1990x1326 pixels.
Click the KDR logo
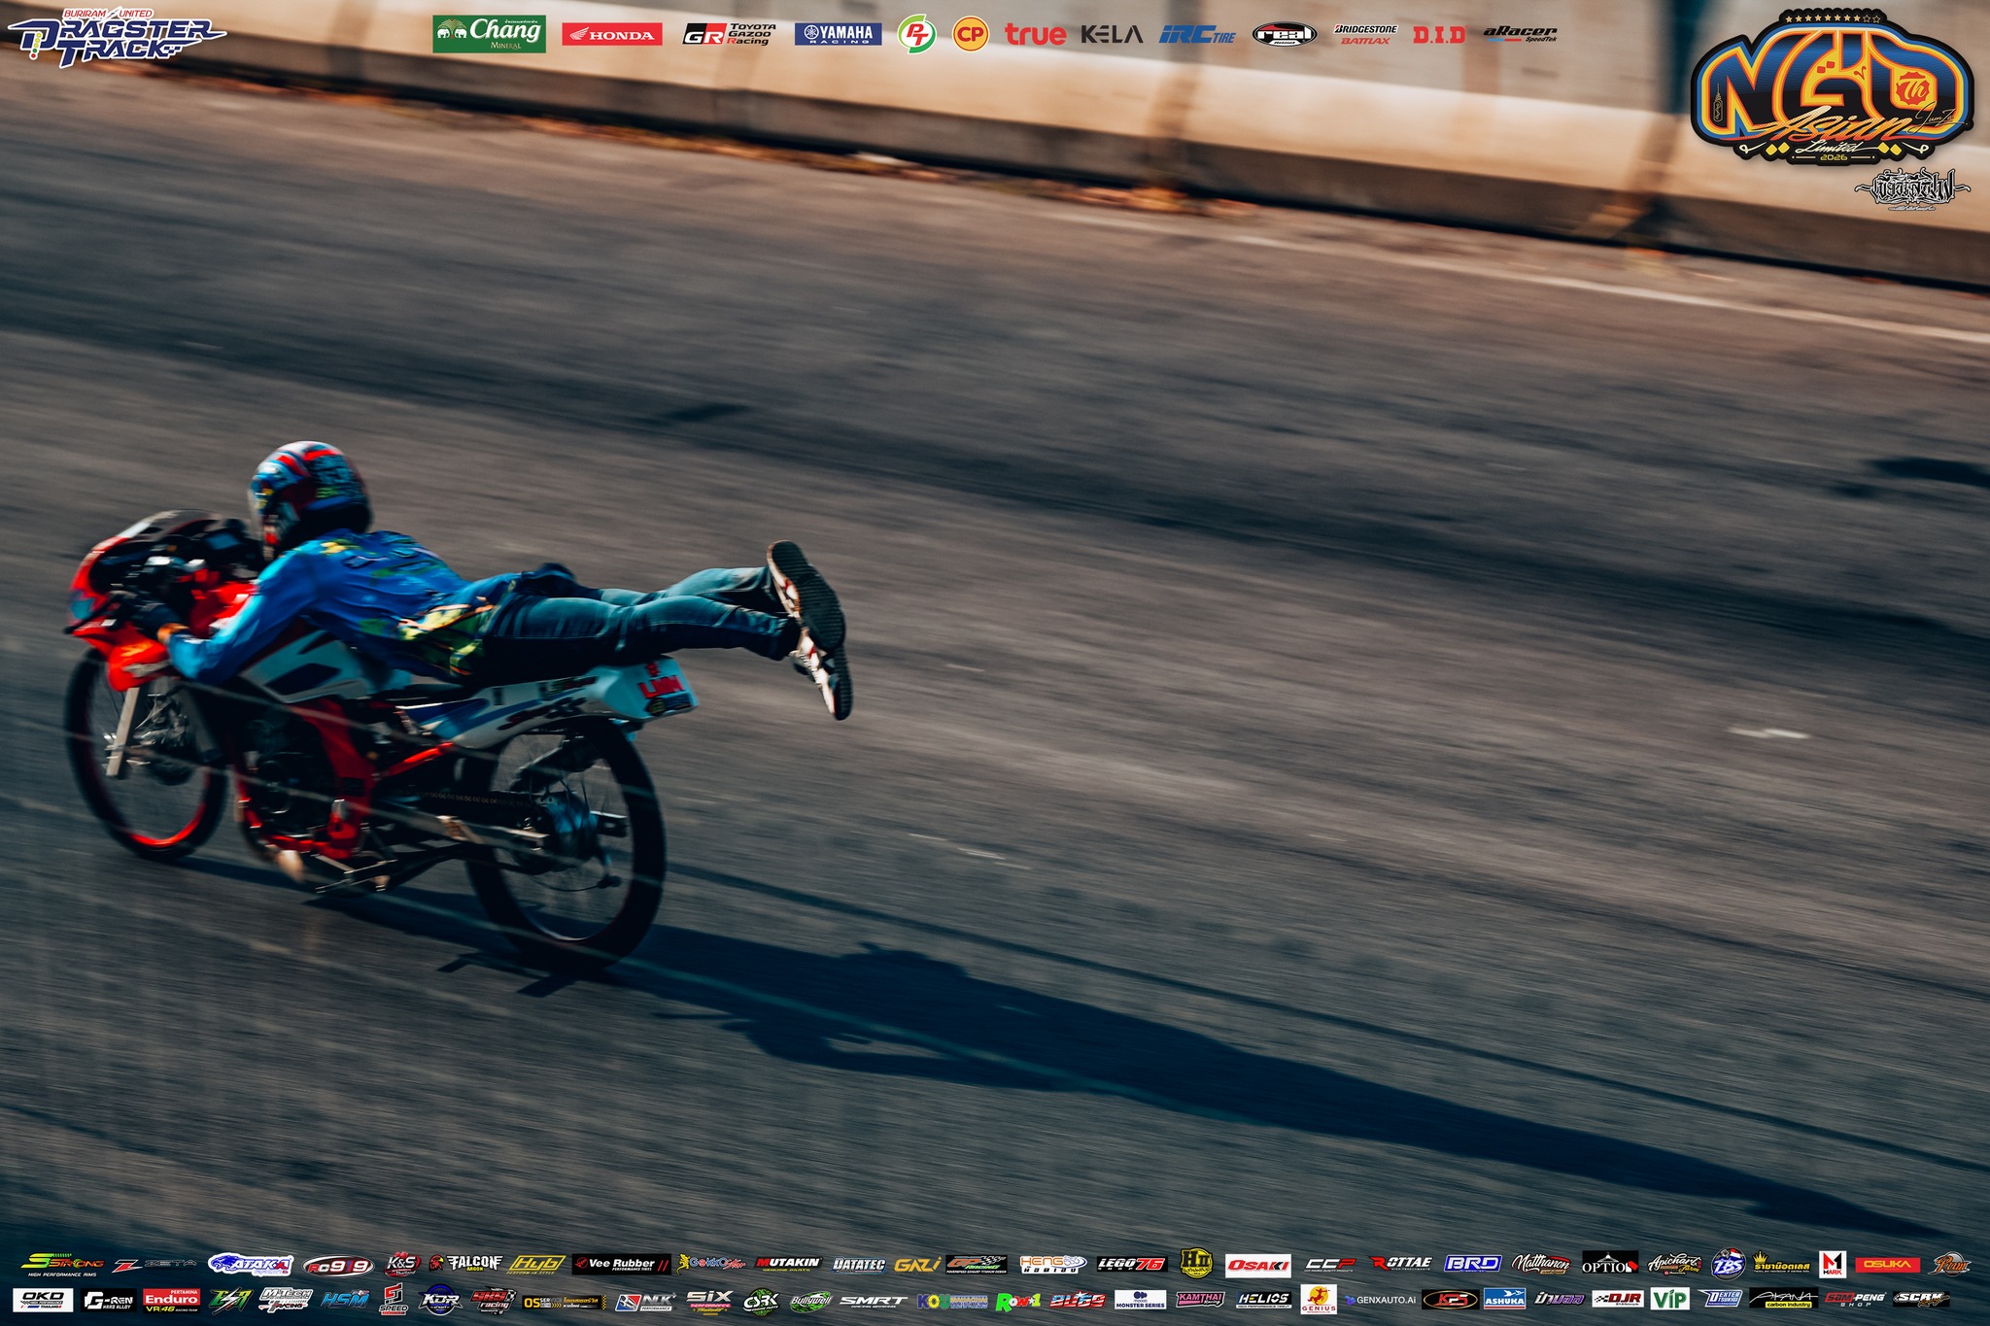438,1300
